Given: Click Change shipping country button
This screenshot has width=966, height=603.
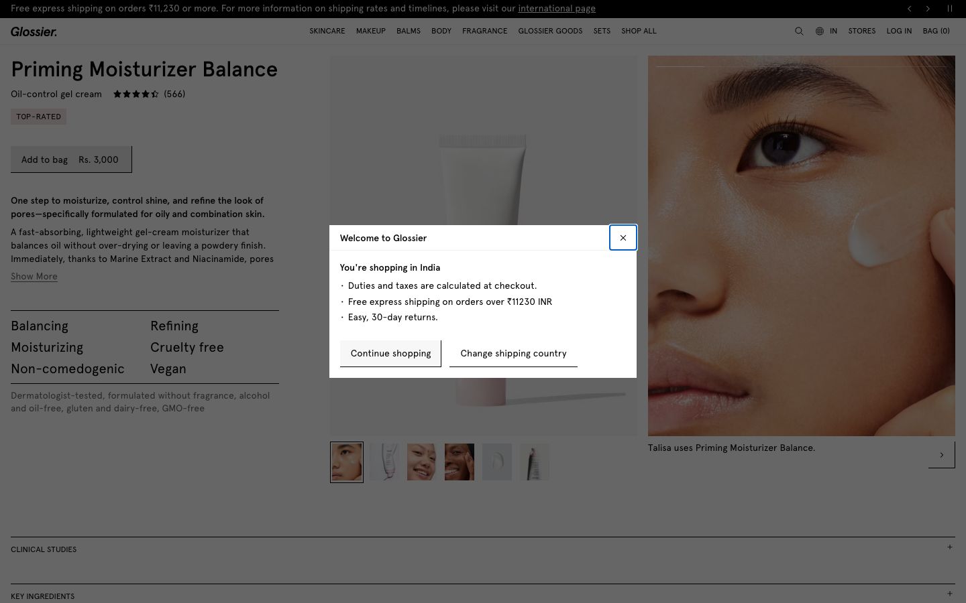Looking at the screenshot, I should pyautogui.click(x=513, y=354).
